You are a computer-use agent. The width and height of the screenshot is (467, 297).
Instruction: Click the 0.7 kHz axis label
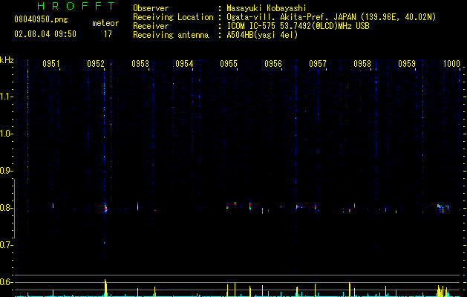6,245
